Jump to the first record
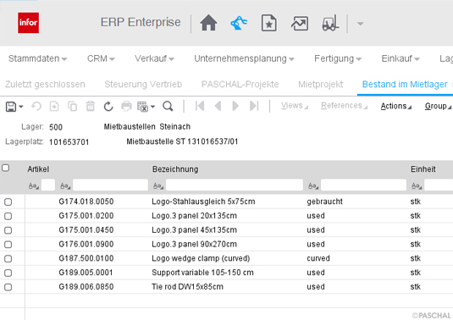 click(200, 106)
